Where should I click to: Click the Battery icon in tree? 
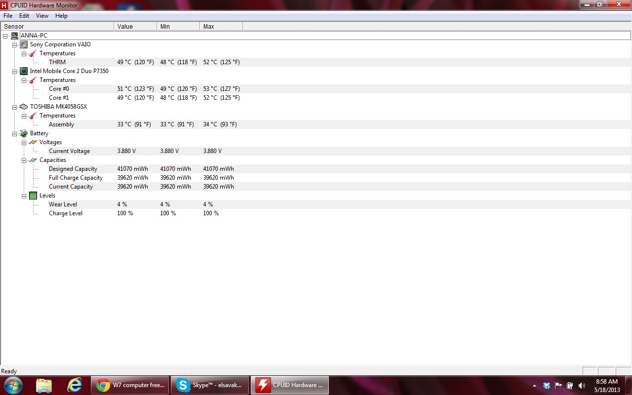[24, 133]
